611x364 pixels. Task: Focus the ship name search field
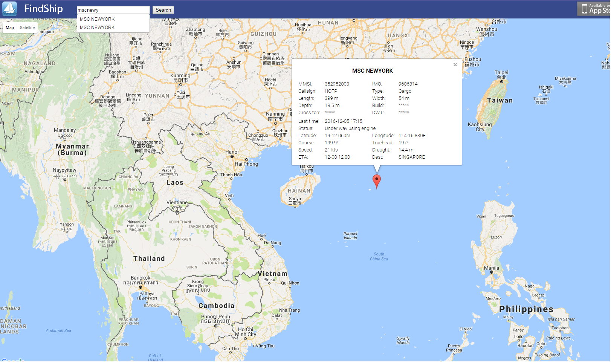(113, 10)
